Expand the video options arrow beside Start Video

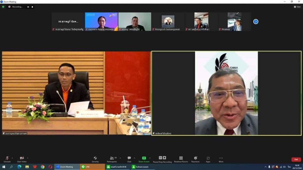tap(28, 158)
